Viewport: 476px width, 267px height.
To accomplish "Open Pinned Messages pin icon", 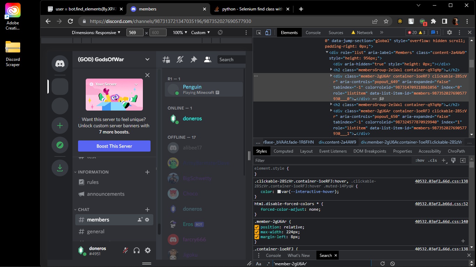I will (x=194, y=59).
